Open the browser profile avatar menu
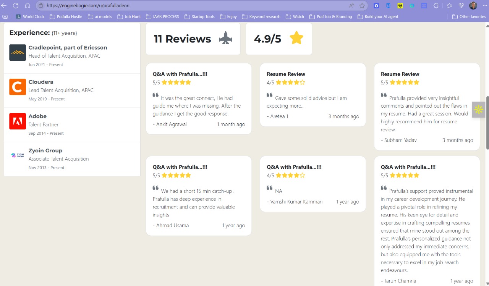Screen dimensions: 489x286 tap(473, 5)
